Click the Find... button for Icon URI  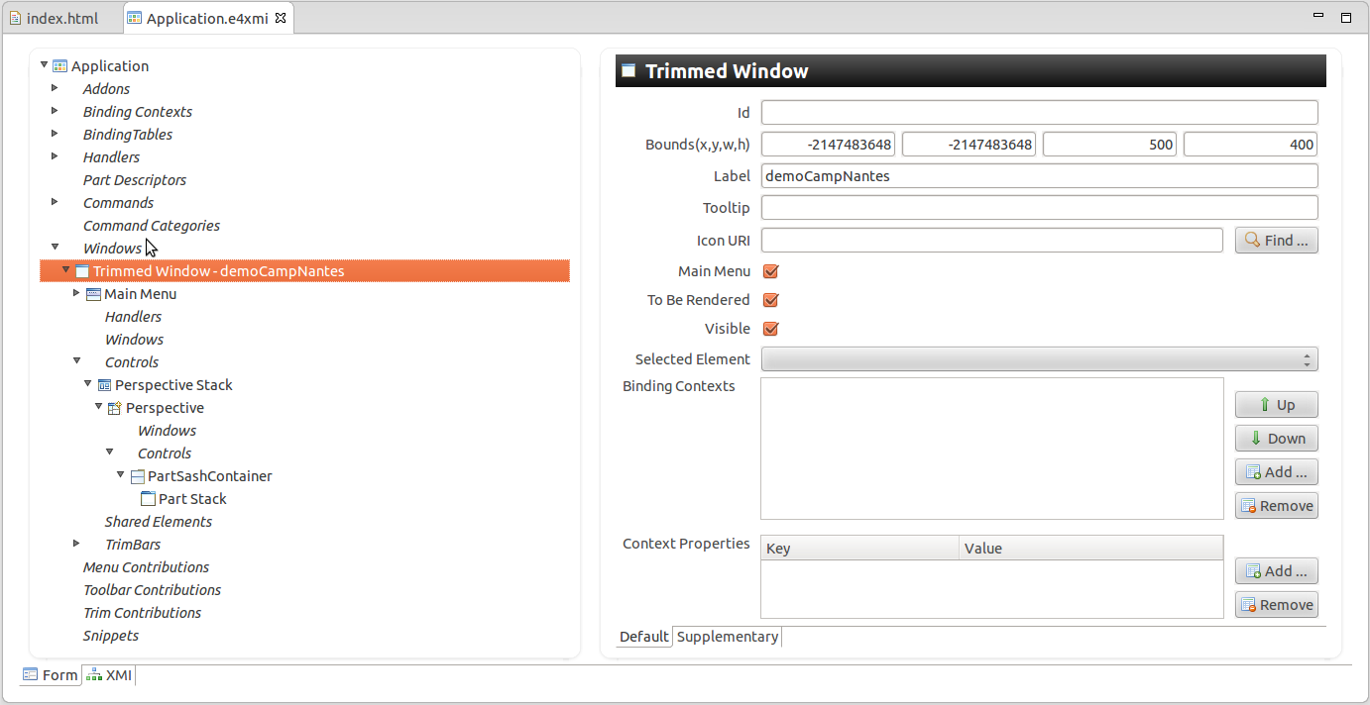coord(1277,241)
